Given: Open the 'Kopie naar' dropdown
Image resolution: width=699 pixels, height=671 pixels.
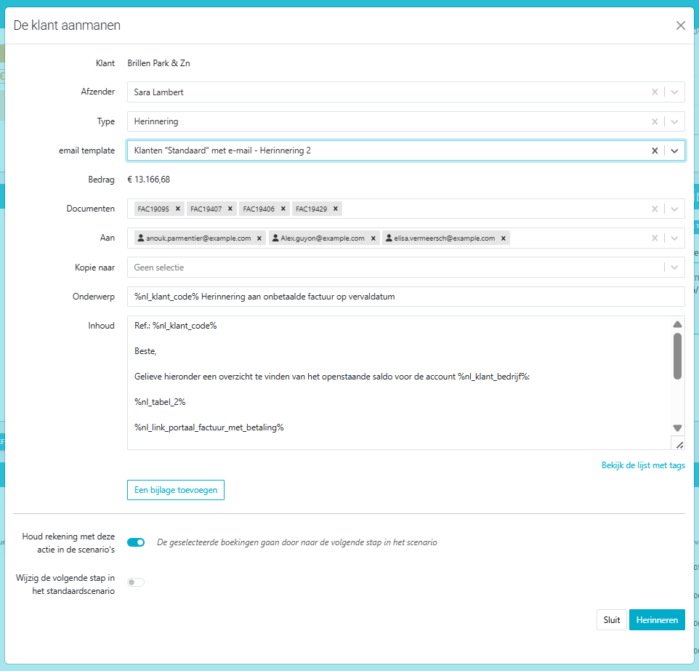Looking at the screenshot, I should (x=674, y=268).
